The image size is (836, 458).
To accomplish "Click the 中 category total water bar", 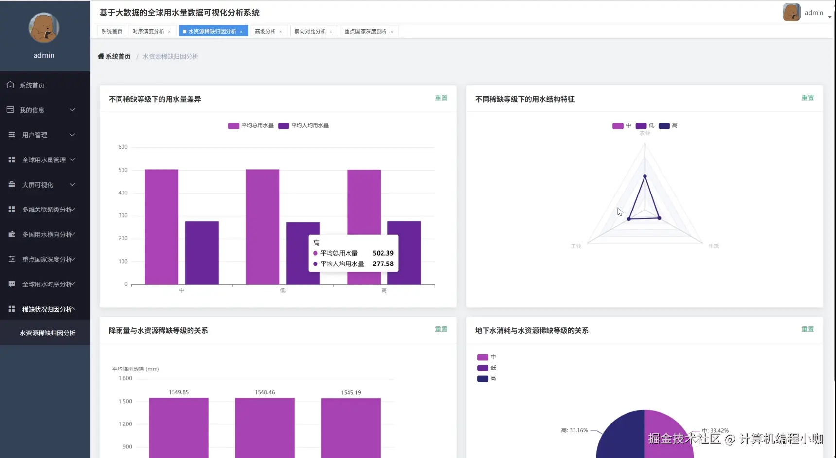I will coord(161,227).
